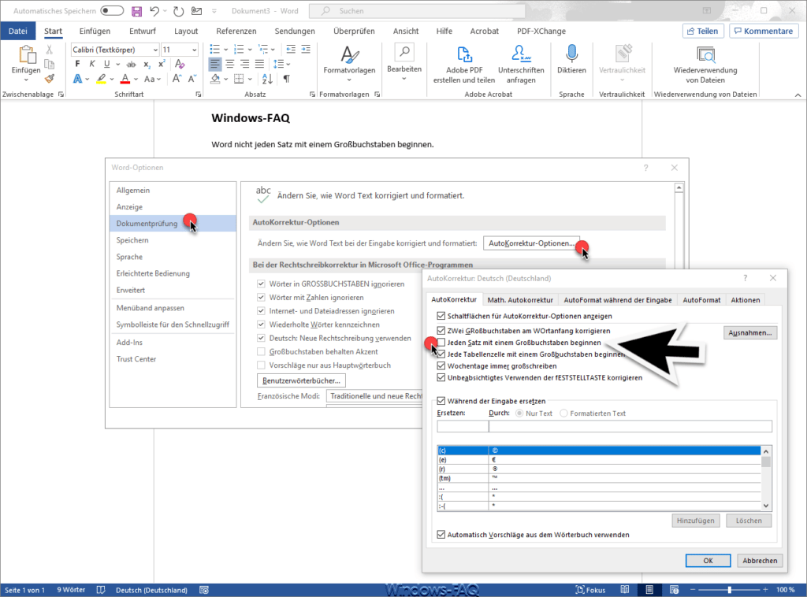Uncheck ZWei GRoßbuchstaben am WOrtanfang korrigieren
The image size is (807, 597).
point(441,331)
